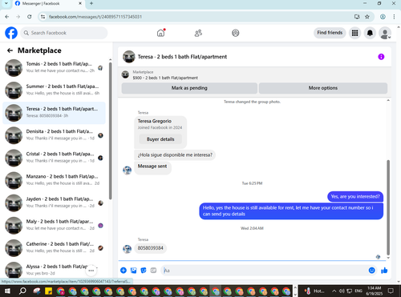Click the site information icon in address bar
Screen dimensions: 401x297
[x=43, y=17]
